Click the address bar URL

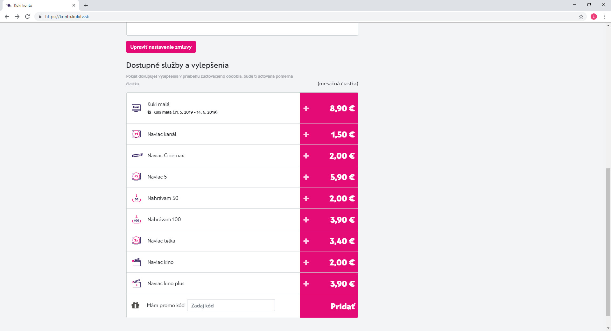tap(67, 17)
